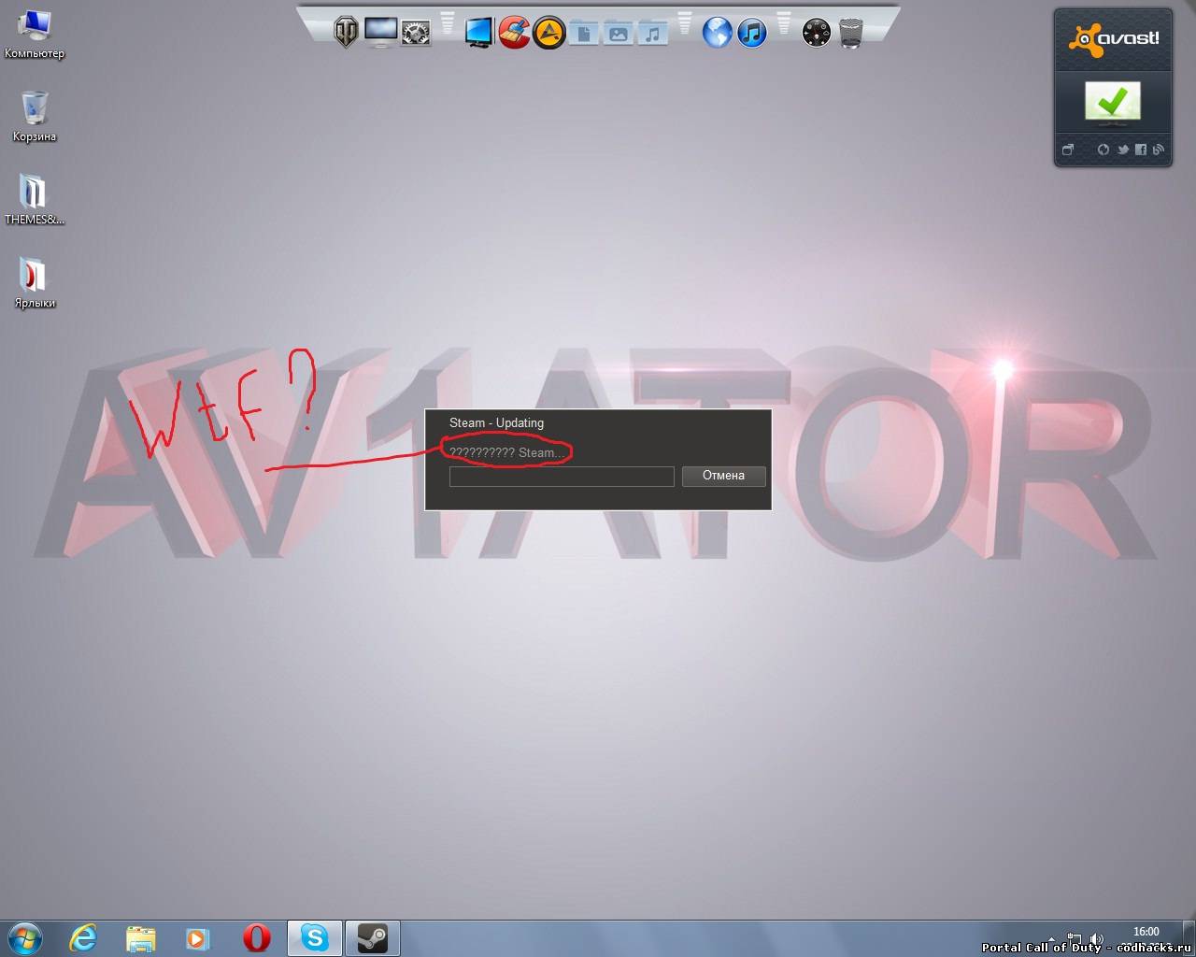Image resolution: width=1196 pixels, height=957 pixels.
Task: Launch Opera from the taskbar
Action: [256, 938]
